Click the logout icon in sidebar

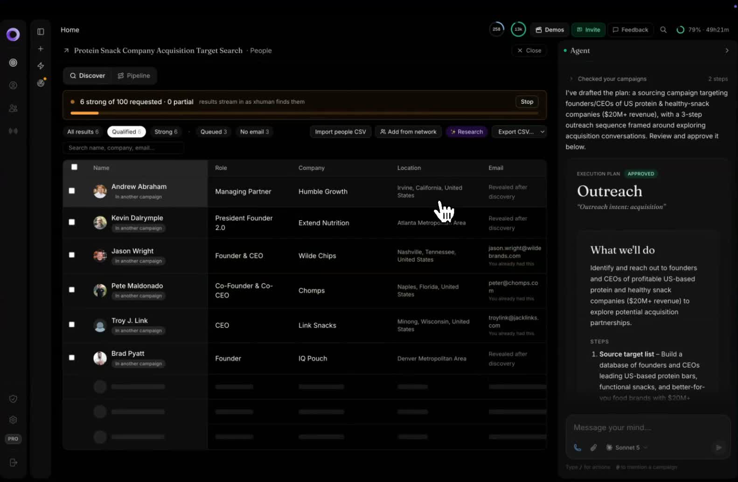[13, 462]
